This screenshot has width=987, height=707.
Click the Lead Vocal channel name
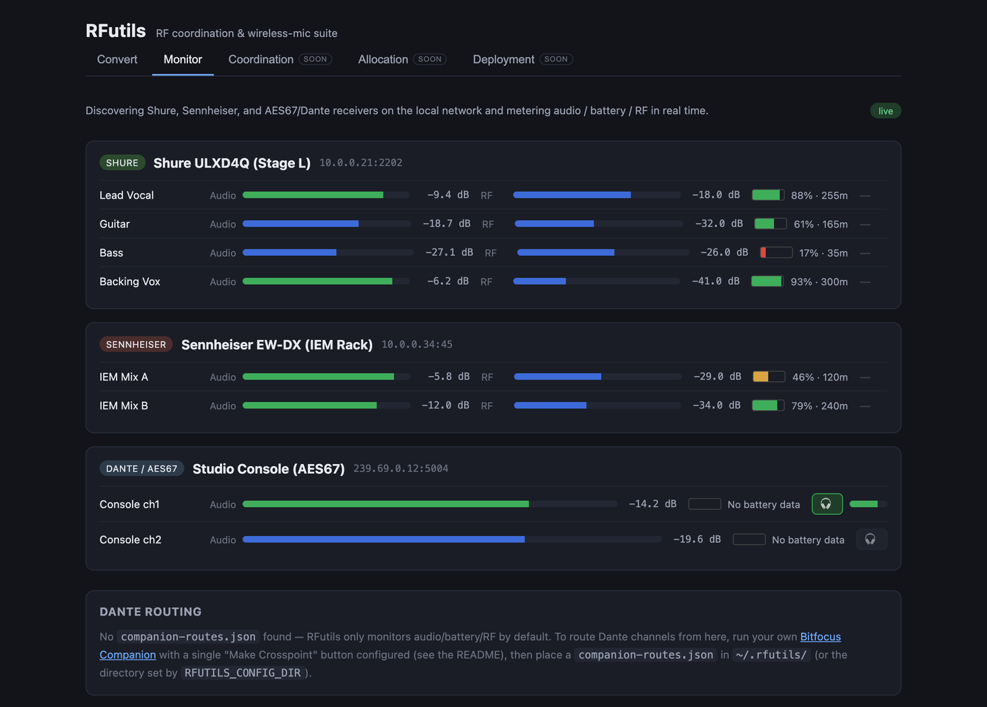(127, 195)
